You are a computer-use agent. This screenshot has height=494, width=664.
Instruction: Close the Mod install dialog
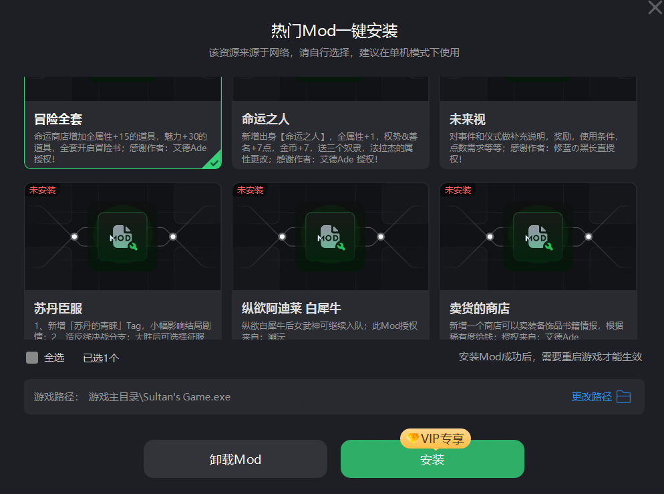(x=655, y=7)
